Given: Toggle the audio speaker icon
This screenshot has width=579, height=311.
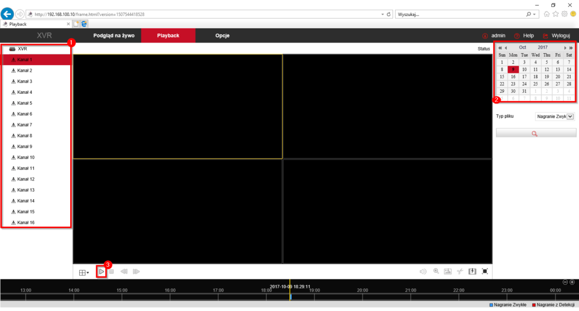Looking at the screenshot, I should click(422, 272).
